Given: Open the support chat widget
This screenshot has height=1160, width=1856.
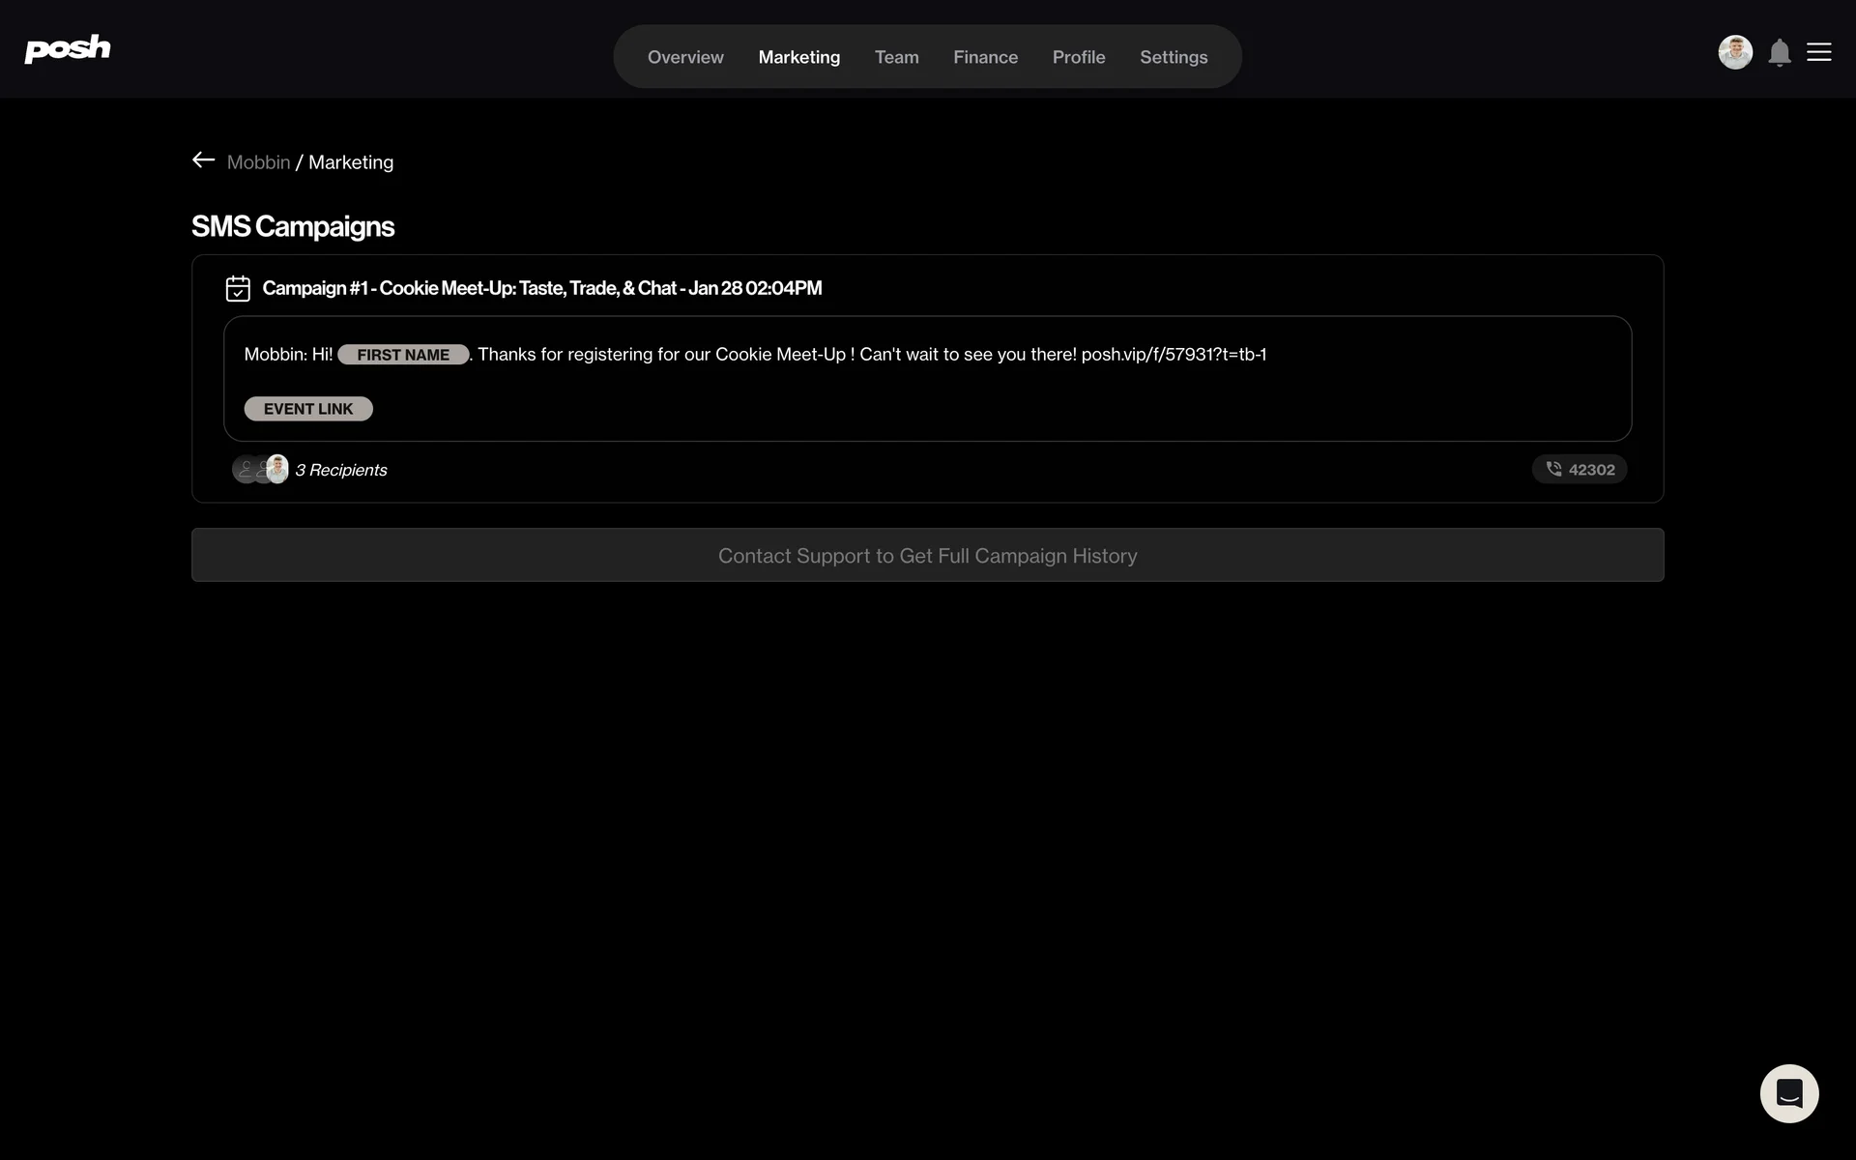Looking at the screenshot, I should (x=1789, y=1093).
